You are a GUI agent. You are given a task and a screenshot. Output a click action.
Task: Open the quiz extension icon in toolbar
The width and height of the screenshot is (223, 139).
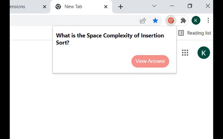171,21
